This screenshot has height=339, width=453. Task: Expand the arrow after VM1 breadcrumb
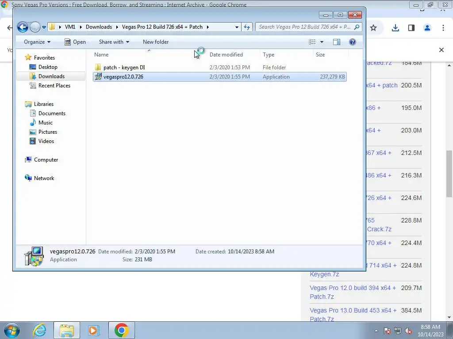pyautogui.click(x=81, y=27)
